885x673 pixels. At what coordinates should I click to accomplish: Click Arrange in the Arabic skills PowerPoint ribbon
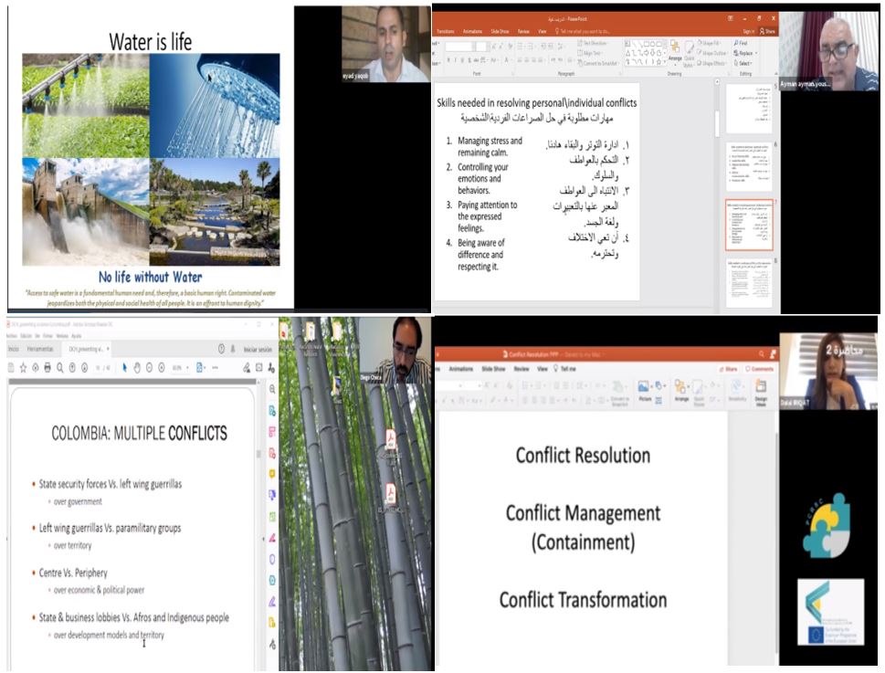coord(675,52)
